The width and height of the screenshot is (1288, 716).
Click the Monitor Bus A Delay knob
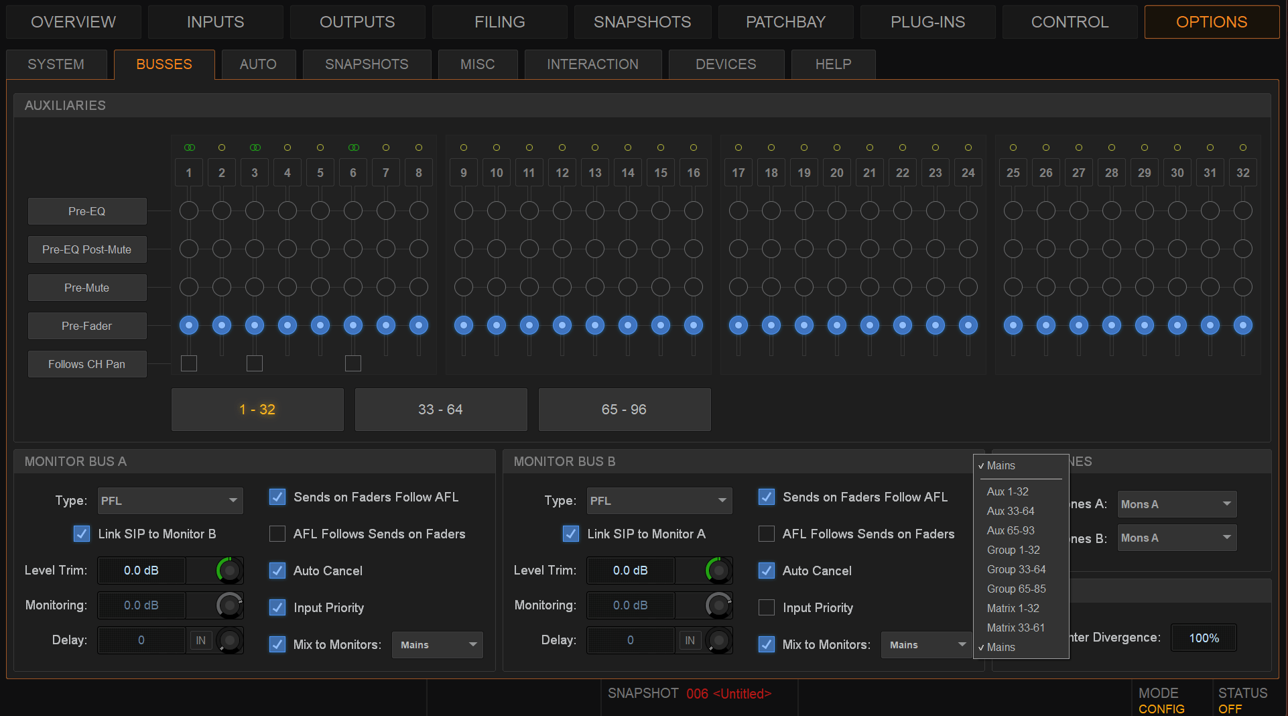[x=229, y=640]
